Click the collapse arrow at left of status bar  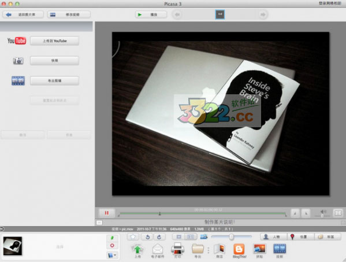click(2, 229)
